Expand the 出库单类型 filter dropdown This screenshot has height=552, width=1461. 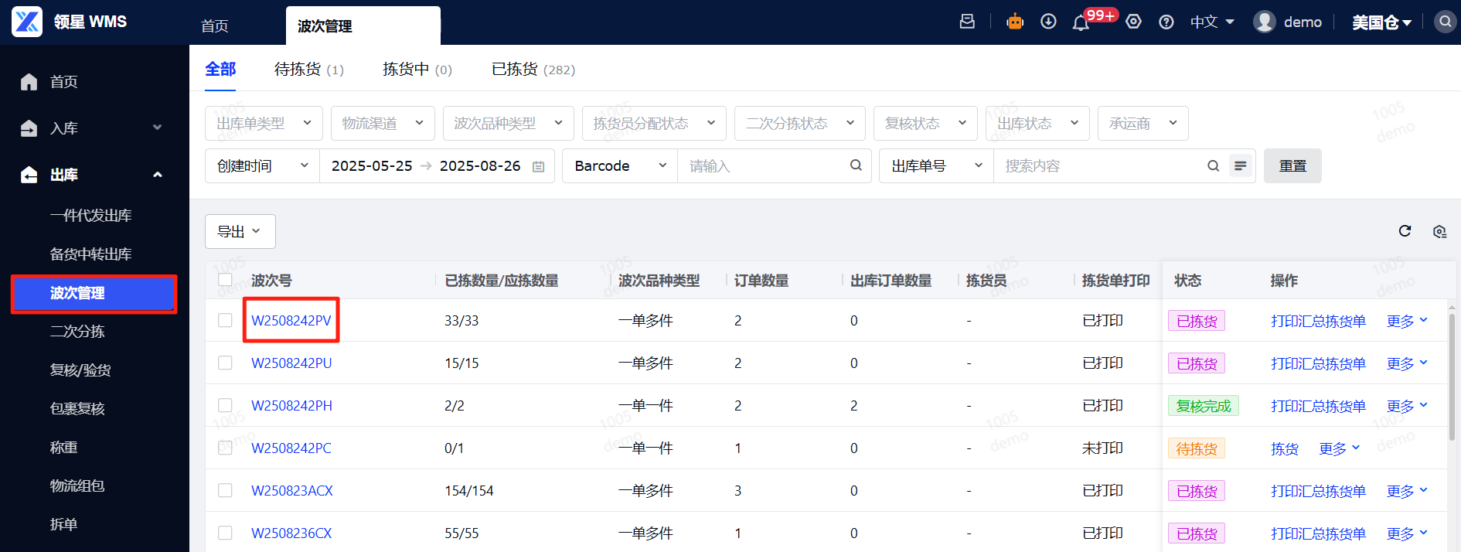264,124
